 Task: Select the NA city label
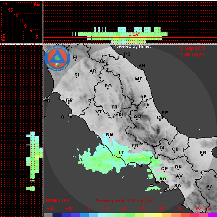tap(163, 179)
